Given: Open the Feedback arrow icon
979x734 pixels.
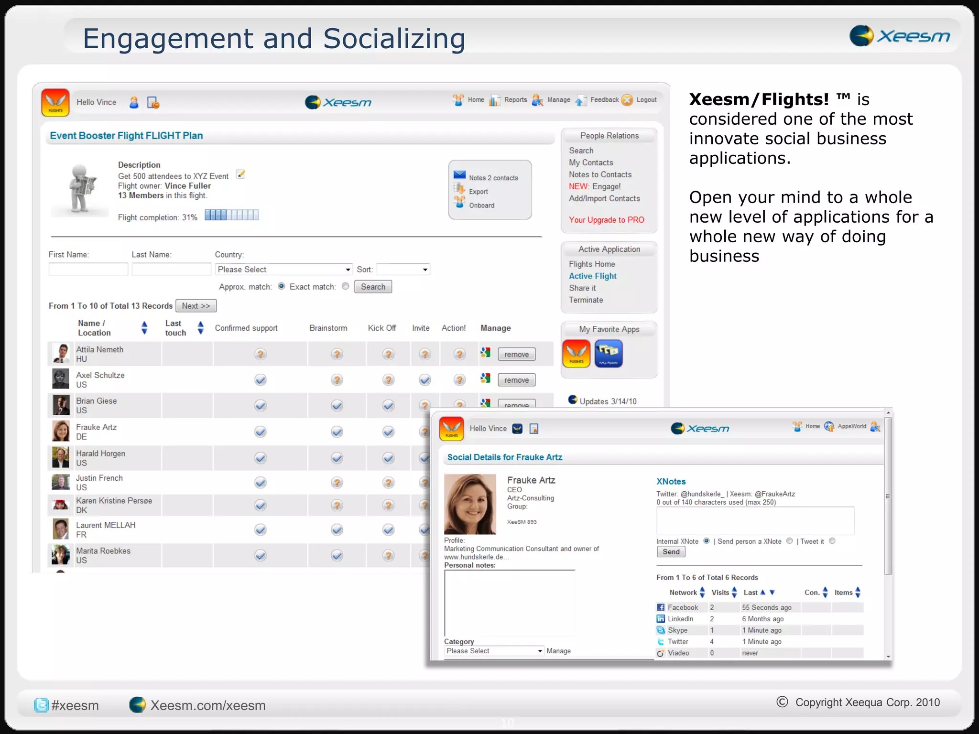Looking at the screenshot, I should tap(581, 100).
